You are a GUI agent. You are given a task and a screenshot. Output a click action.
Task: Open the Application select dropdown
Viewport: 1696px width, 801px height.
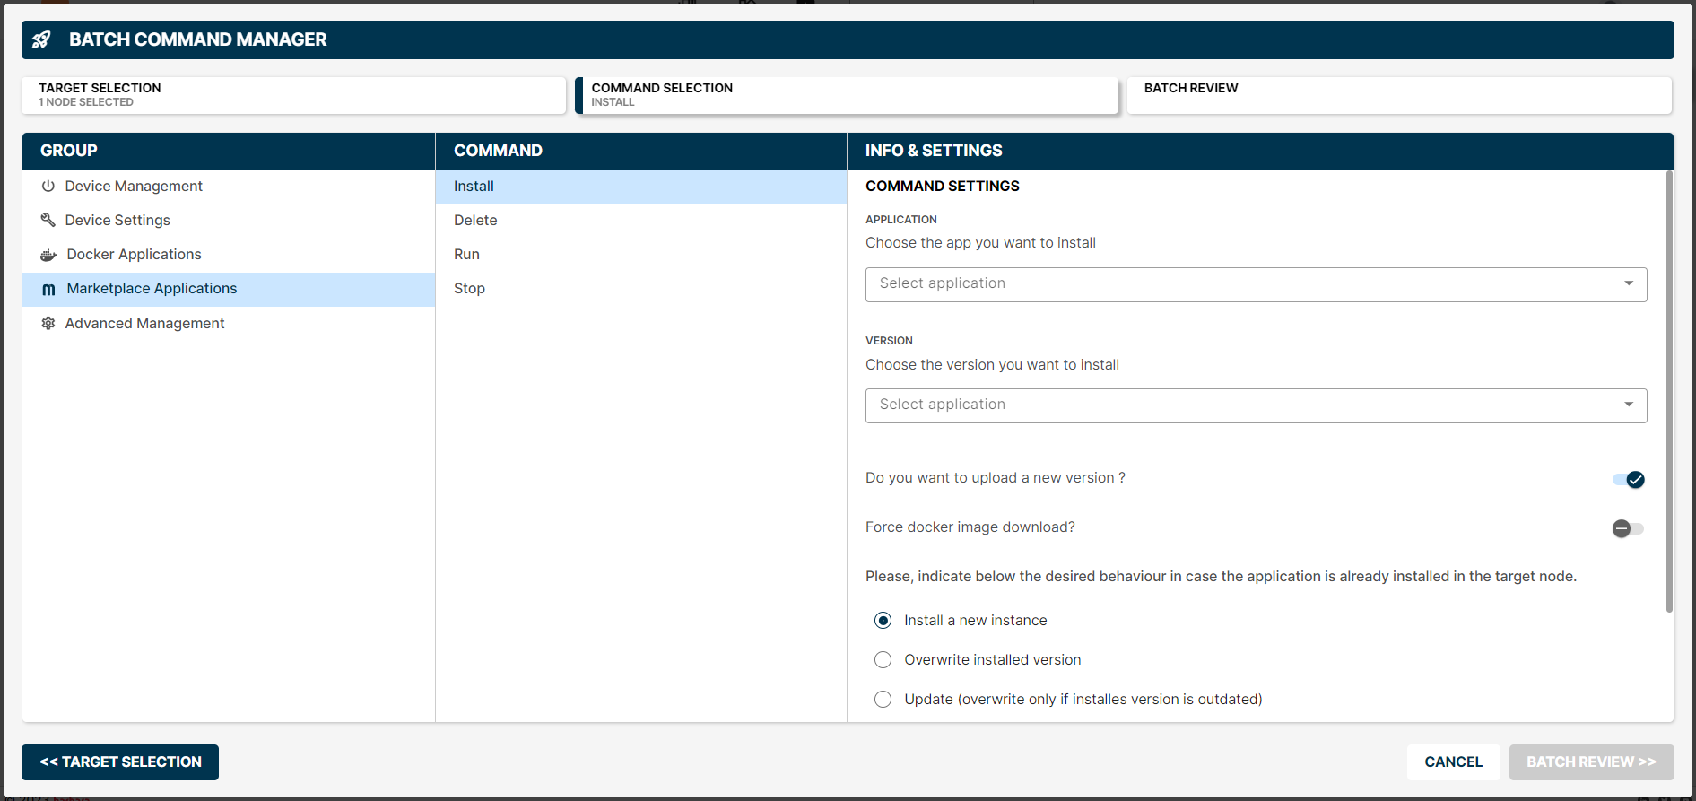pyautogui.click(x=1256, y=284)
